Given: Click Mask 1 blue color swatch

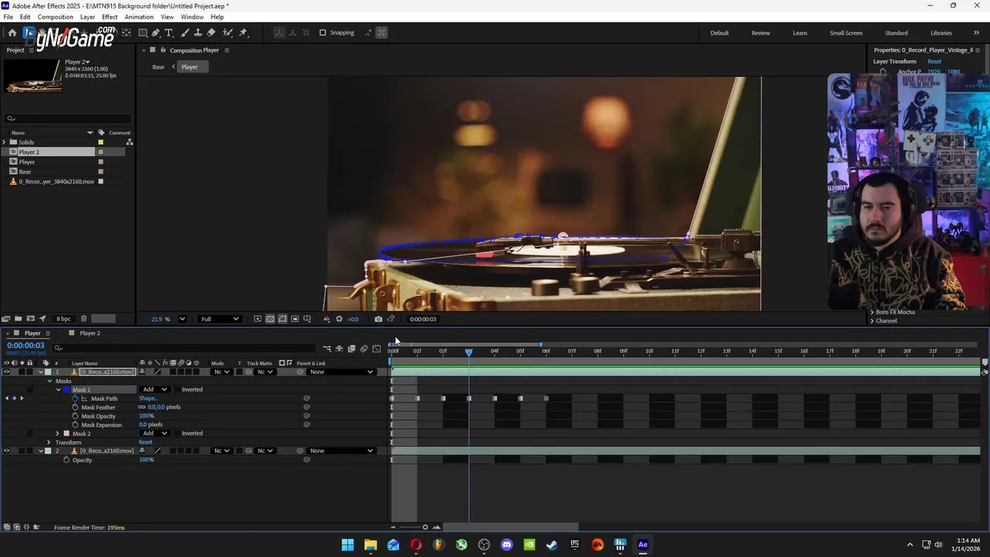Looking at the screenshot, I should 67,389.
